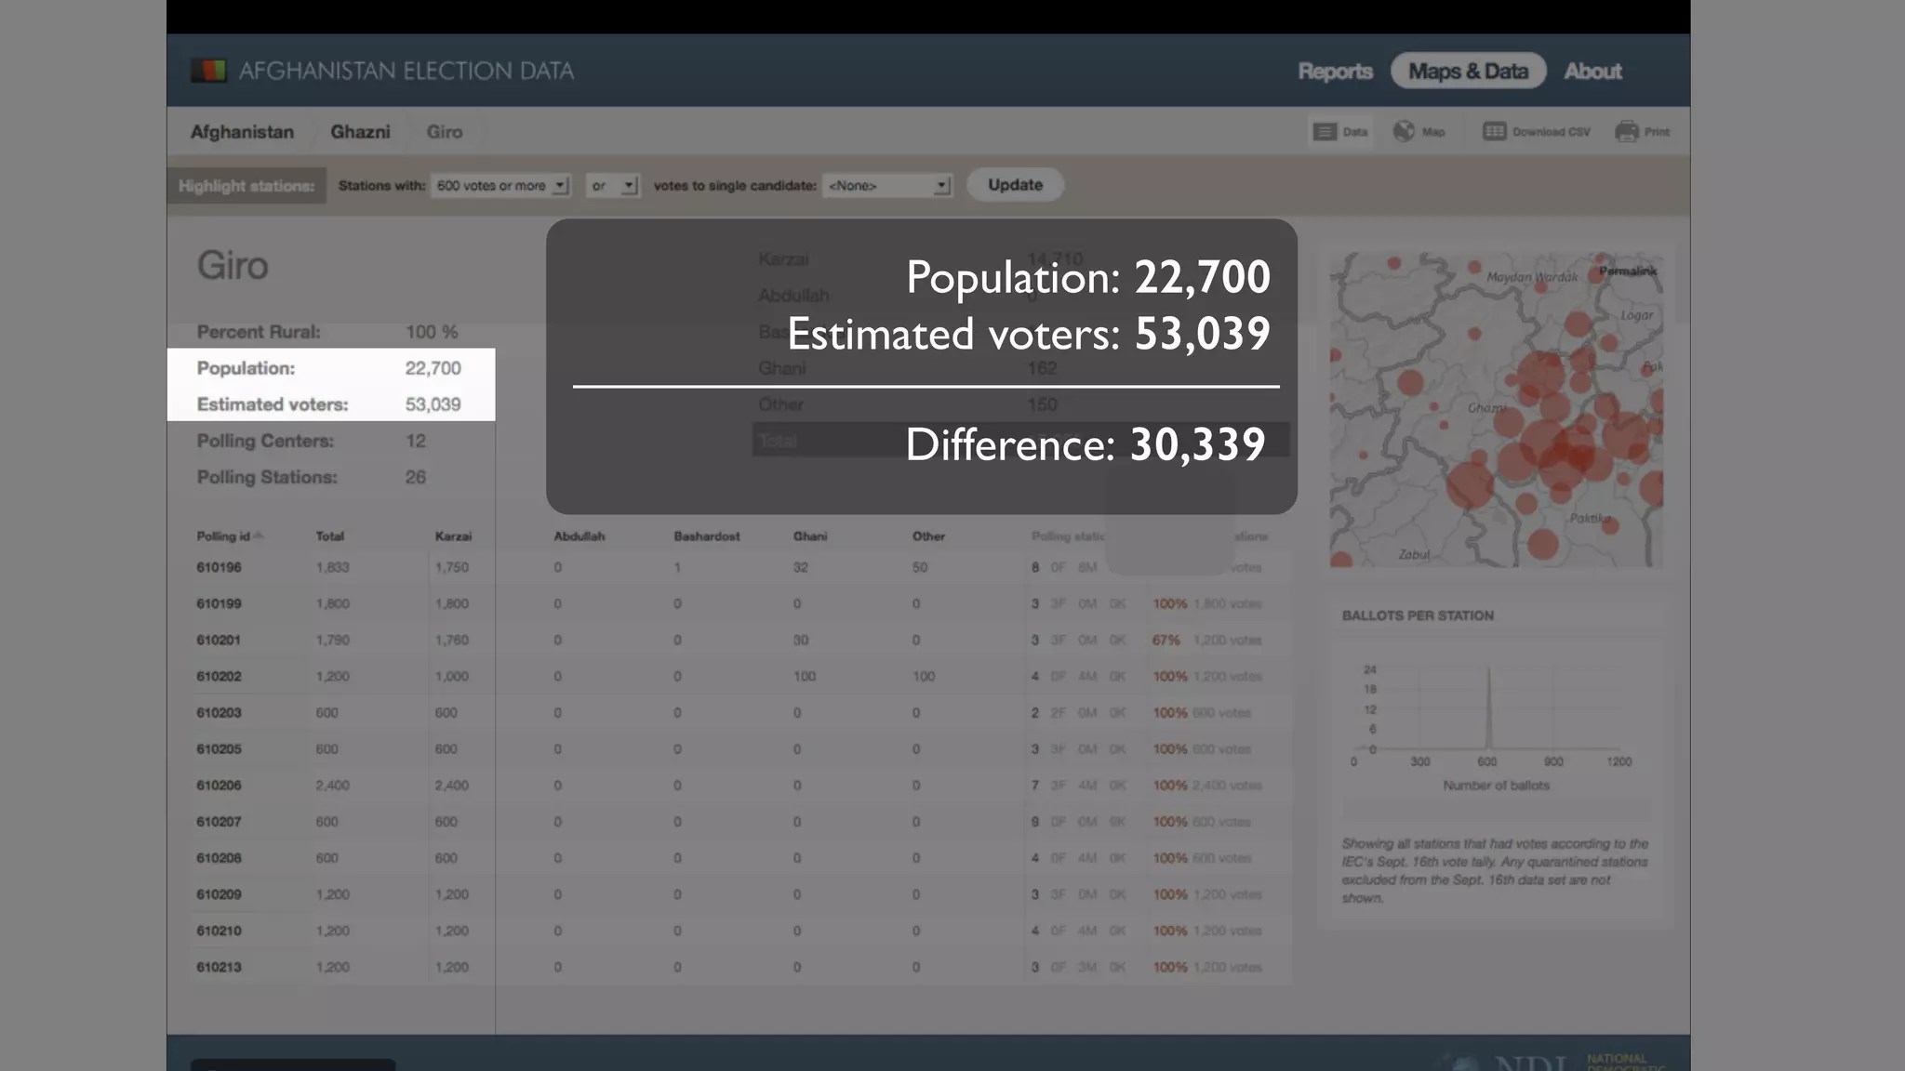Click the Maydan Wardak label on map
The width and height of the screenshot is (1905, 1071).
[x=1532, y=277]
